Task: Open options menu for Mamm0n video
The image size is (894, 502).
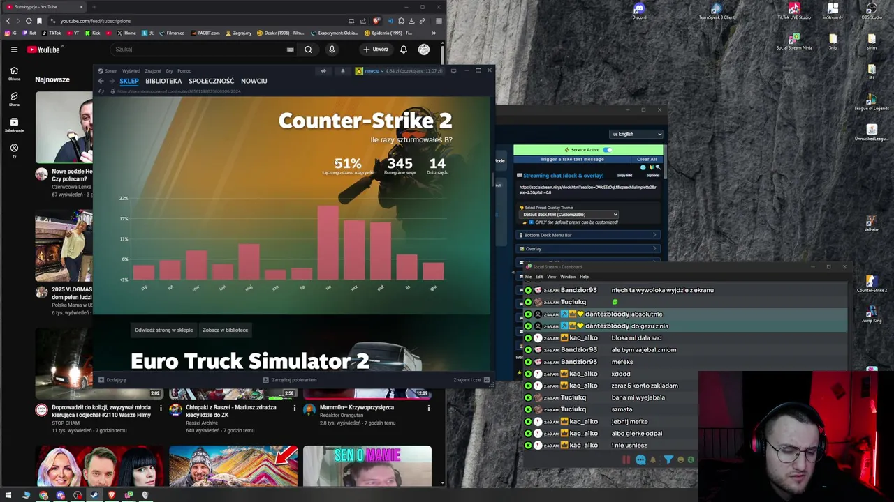Action: [429, 408]
